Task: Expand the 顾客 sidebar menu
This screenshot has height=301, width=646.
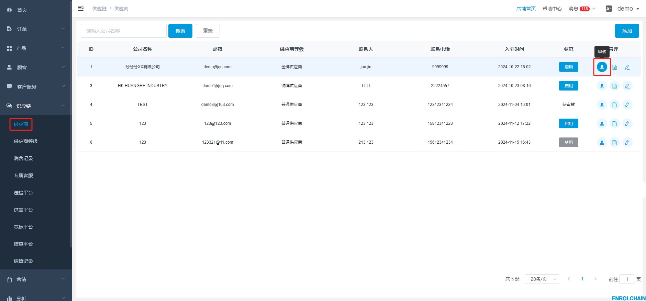Action: pos(36,67)
